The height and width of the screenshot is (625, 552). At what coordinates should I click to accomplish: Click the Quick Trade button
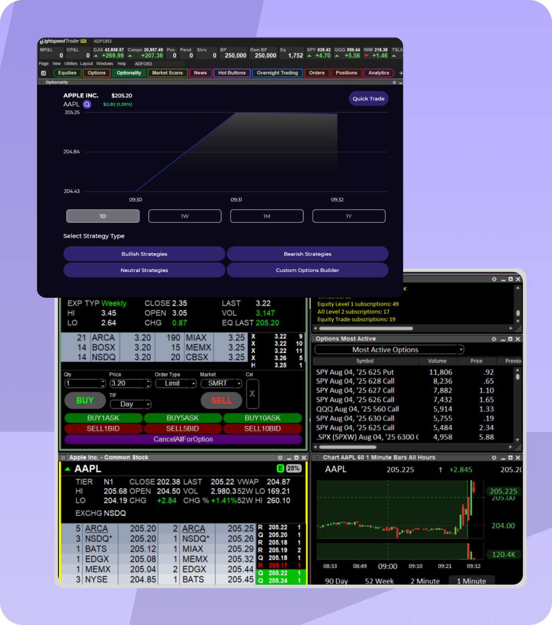(368, 99)
